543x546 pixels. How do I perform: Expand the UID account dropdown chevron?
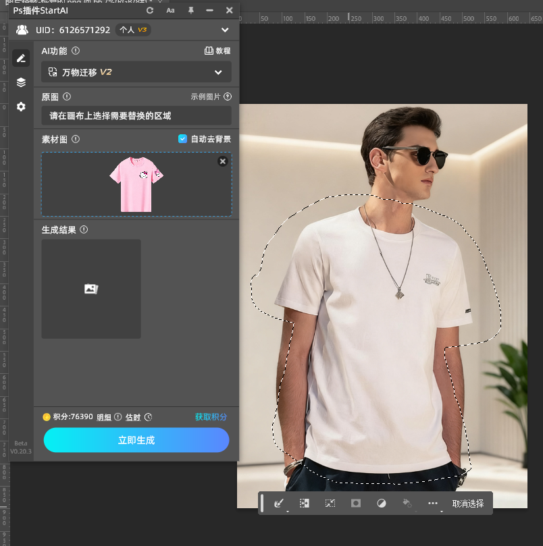coord(225,30)
